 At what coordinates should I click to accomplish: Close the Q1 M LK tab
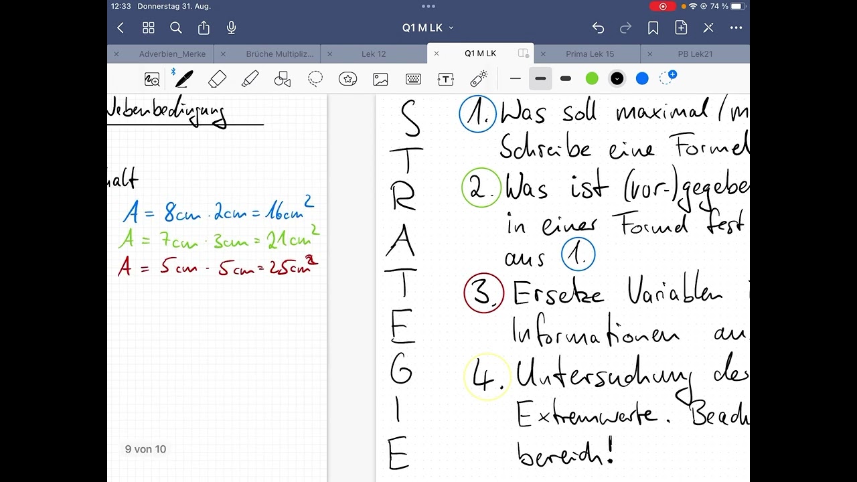pos(437,54)
